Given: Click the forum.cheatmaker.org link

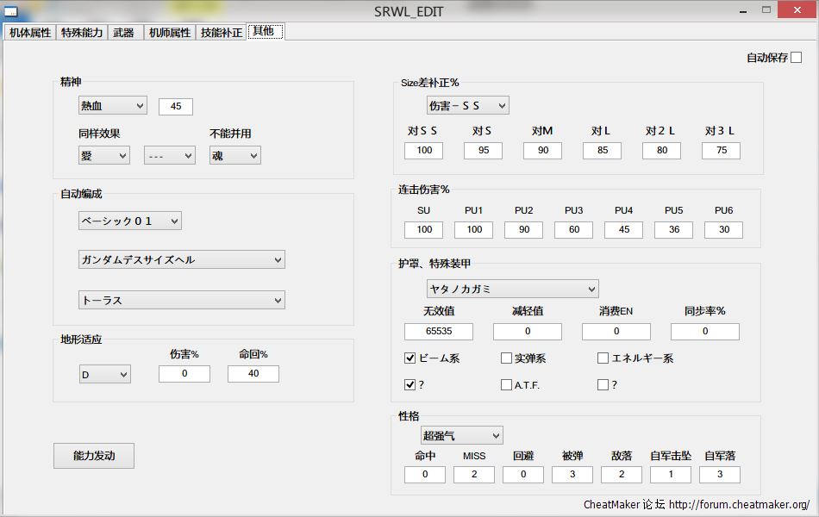Looking at the screenshot, I should [739, 505].
